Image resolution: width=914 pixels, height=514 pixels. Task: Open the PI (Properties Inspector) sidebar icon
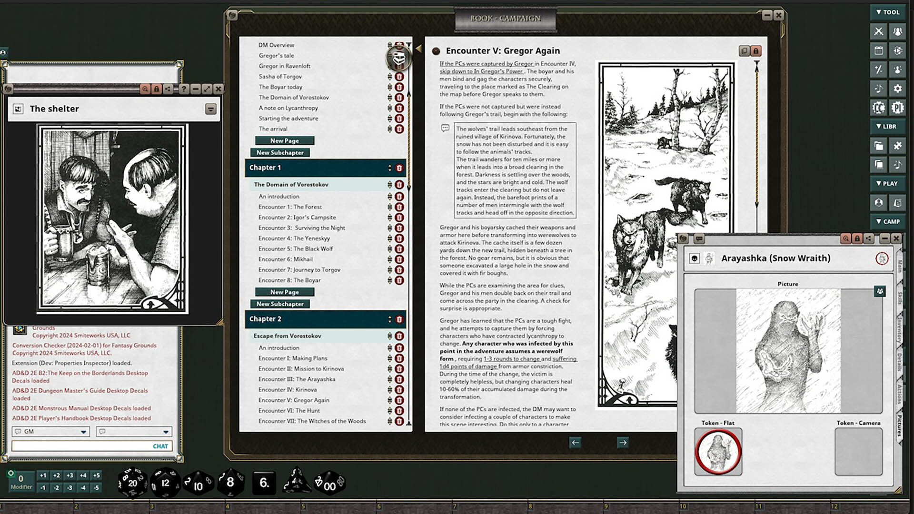pyautogui.click(x=897, y=108)
